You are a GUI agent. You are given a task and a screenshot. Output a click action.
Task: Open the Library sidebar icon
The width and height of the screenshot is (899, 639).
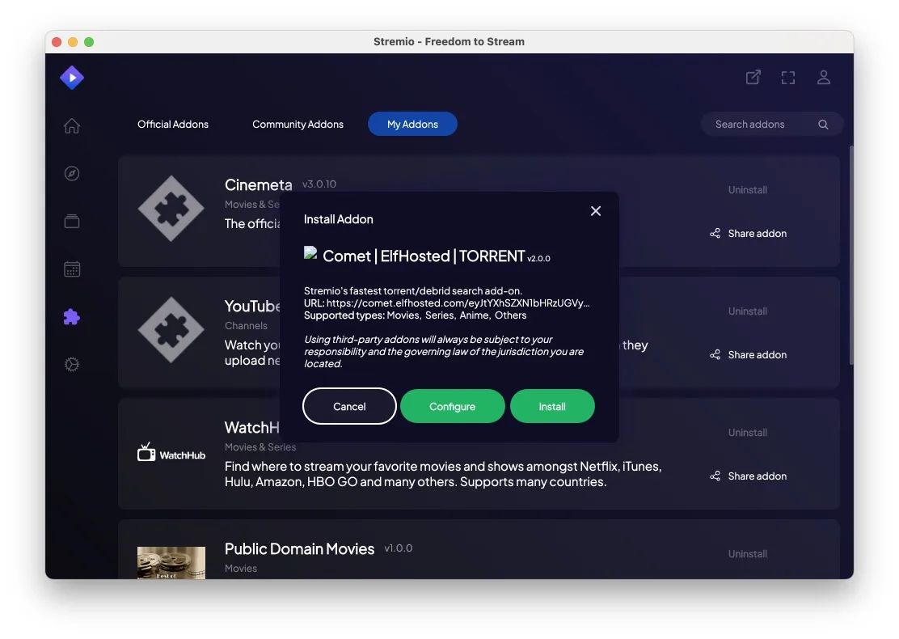72,222
